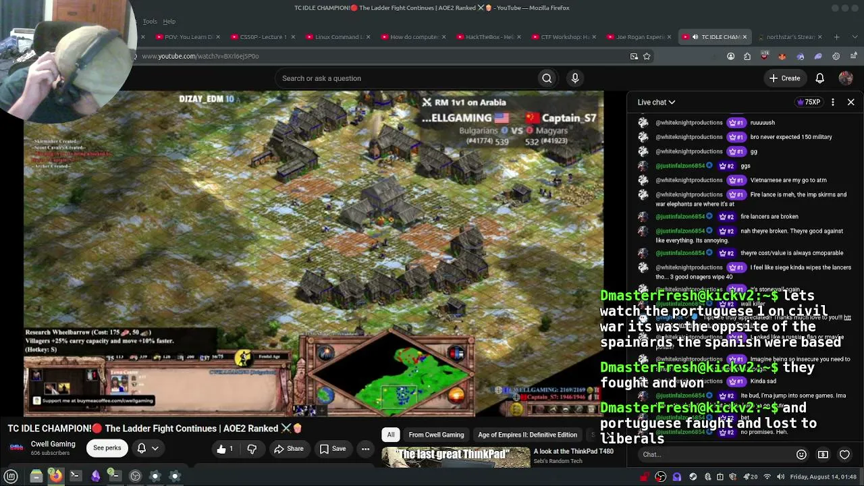Click the Create button
This screenshot has width=864, height=486.
click(784, 78)
